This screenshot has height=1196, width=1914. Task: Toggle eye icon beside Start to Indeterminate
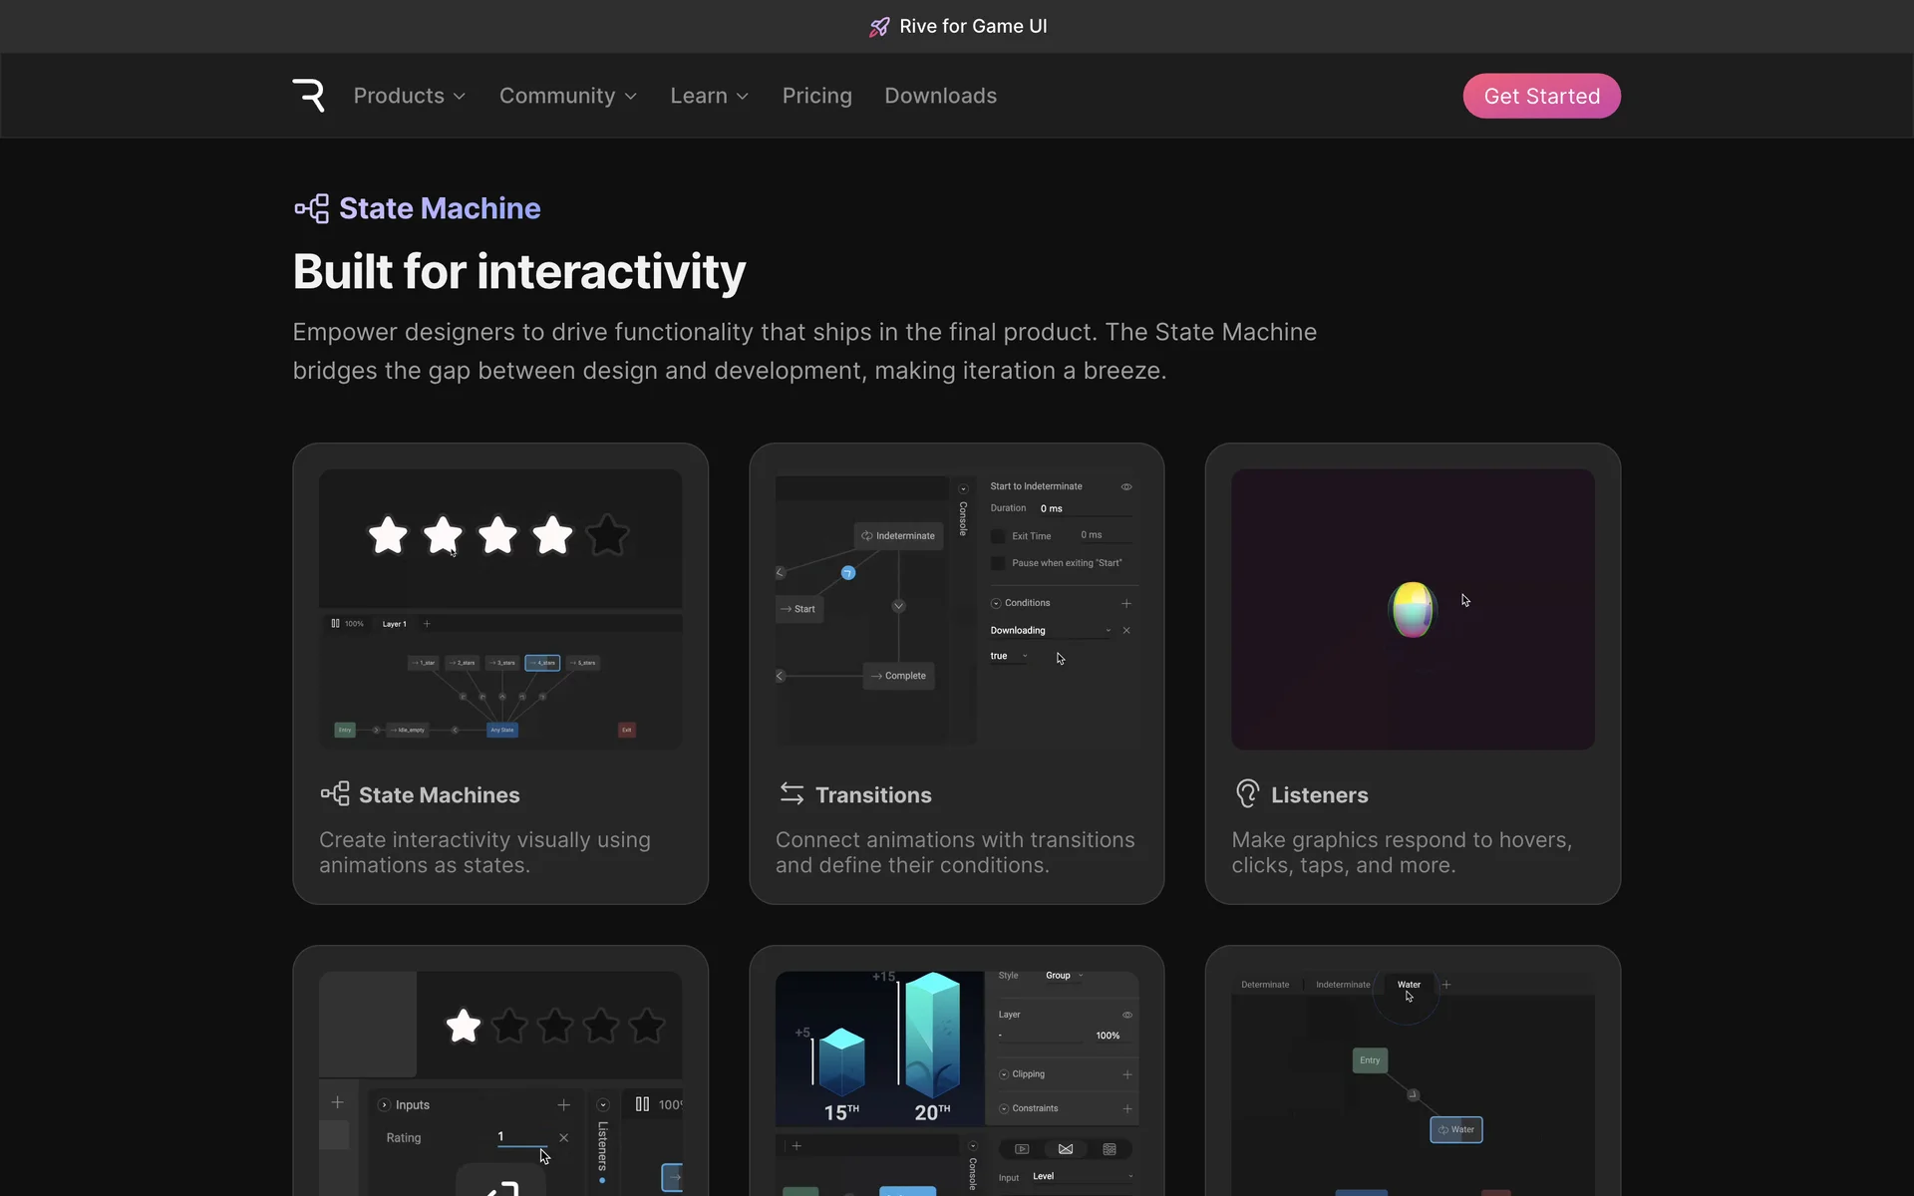(1126, 486)
